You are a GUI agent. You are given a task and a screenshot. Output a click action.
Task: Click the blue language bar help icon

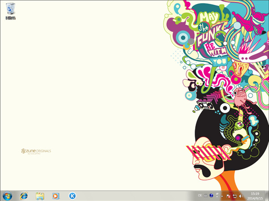tap(211, 196)
